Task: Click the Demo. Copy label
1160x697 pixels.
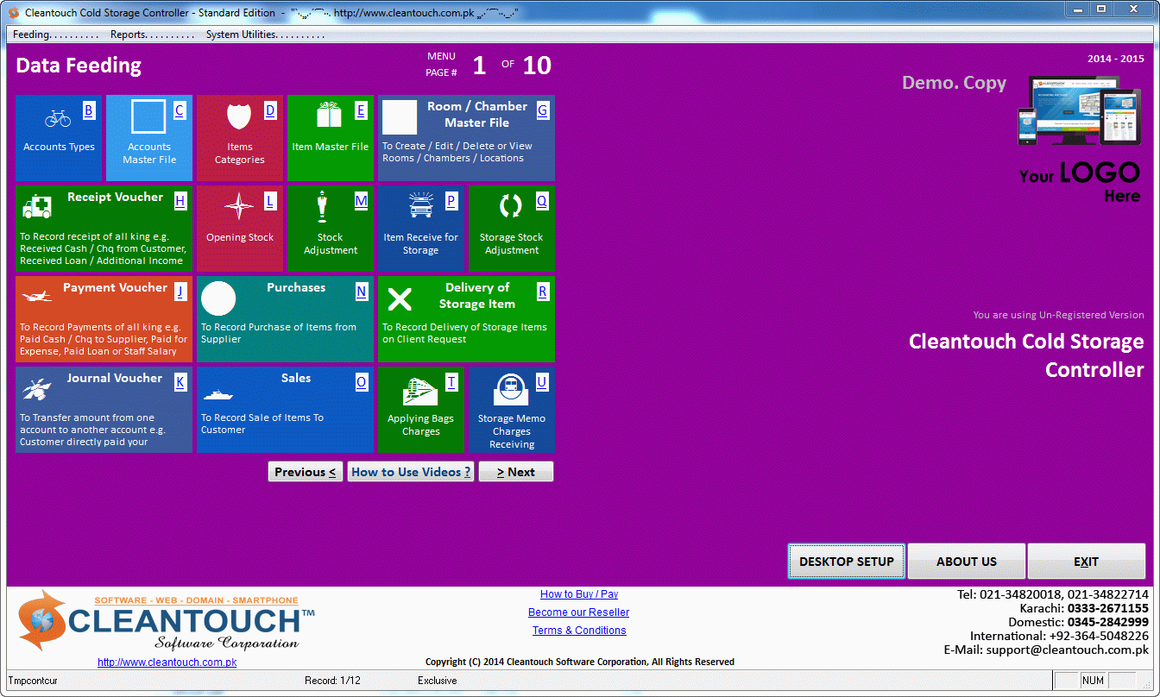Action: [x=954, y=83]
